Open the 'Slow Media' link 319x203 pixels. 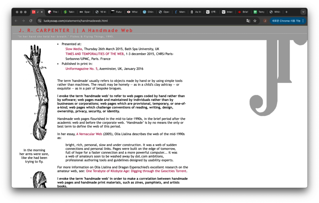point(74,49)
